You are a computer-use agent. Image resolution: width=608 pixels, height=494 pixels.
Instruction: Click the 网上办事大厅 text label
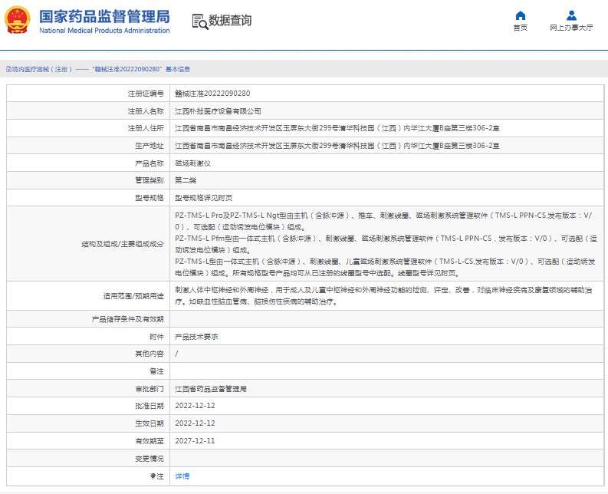click(571, 28)
